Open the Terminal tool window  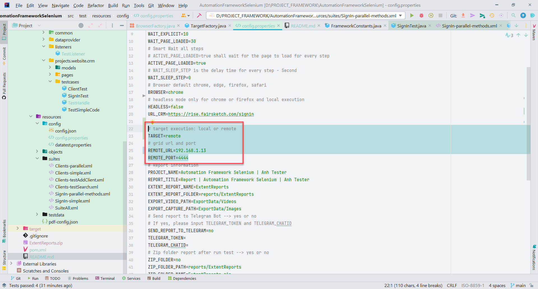(x=105, y=278)
